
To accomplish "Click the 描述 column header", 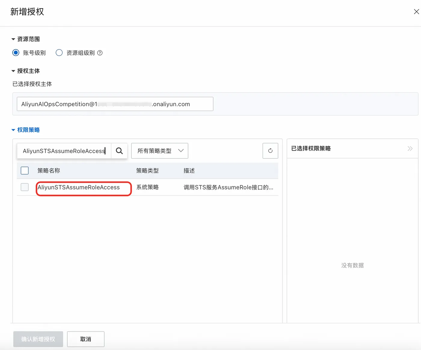I will [x=189, y=171].
